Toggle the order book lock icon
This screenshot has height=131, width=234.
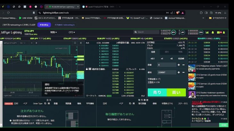[x=87, y=69]
